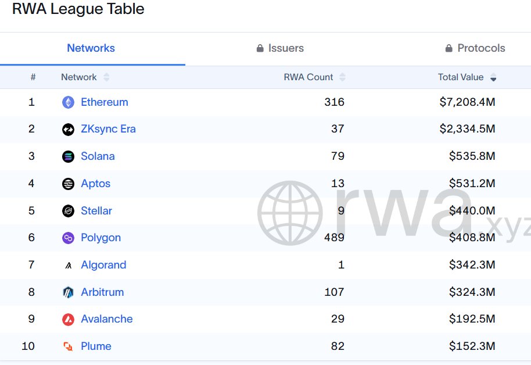Open the Solana network link
This screenshot has height=365, width=531.
[98, 156]
